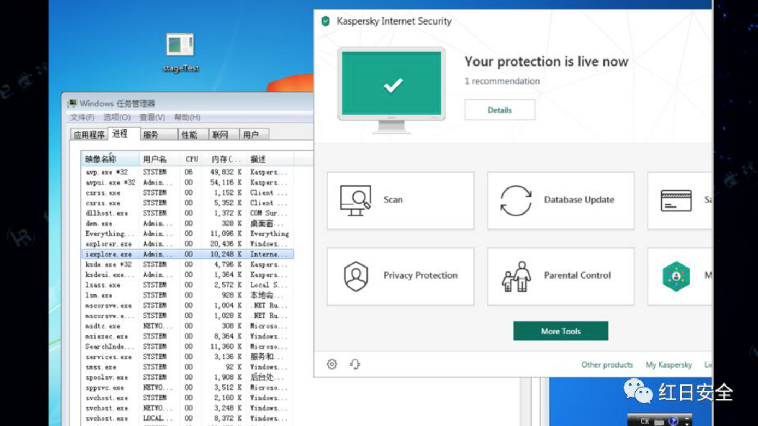758x426 pixels.
Task: Sort processes by 映像名称 column header
Action: click(x=110, y=159)
